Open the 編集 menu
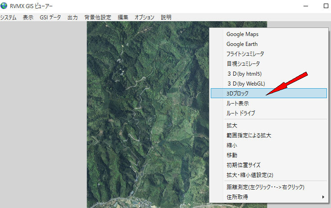The height and width of the screenshot is (208, 331). coord(123,18)
